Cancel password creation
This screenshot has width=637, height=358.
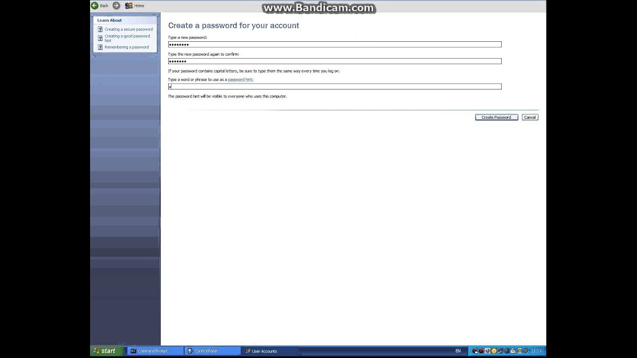(530, 117)
